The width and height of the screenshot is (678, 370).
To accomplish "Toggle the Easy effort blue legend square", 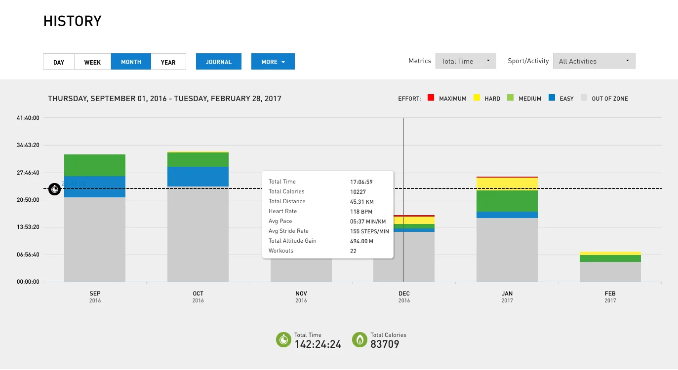I will (552, 98).
